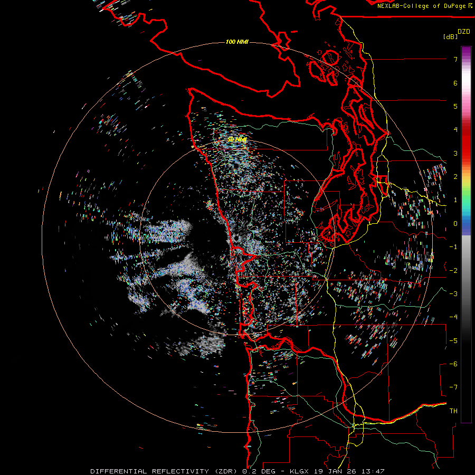Viewport: 475px width, 475px height.
Task: Click the 3 value on the scale
Action: click(x=455, y=153)
